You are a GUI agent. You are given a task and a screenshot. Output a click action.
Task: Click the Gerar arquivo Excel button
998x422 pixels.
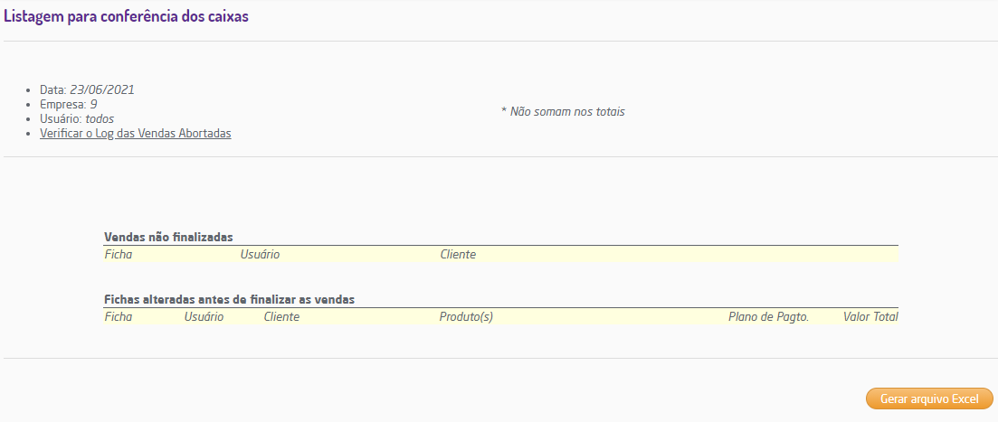(x=929, y=399)
